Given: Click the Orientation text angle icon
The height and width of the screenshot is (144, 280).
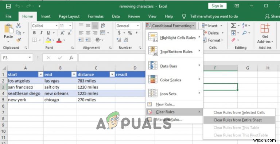Looking at the screenshot, I should tap(98, 40).
